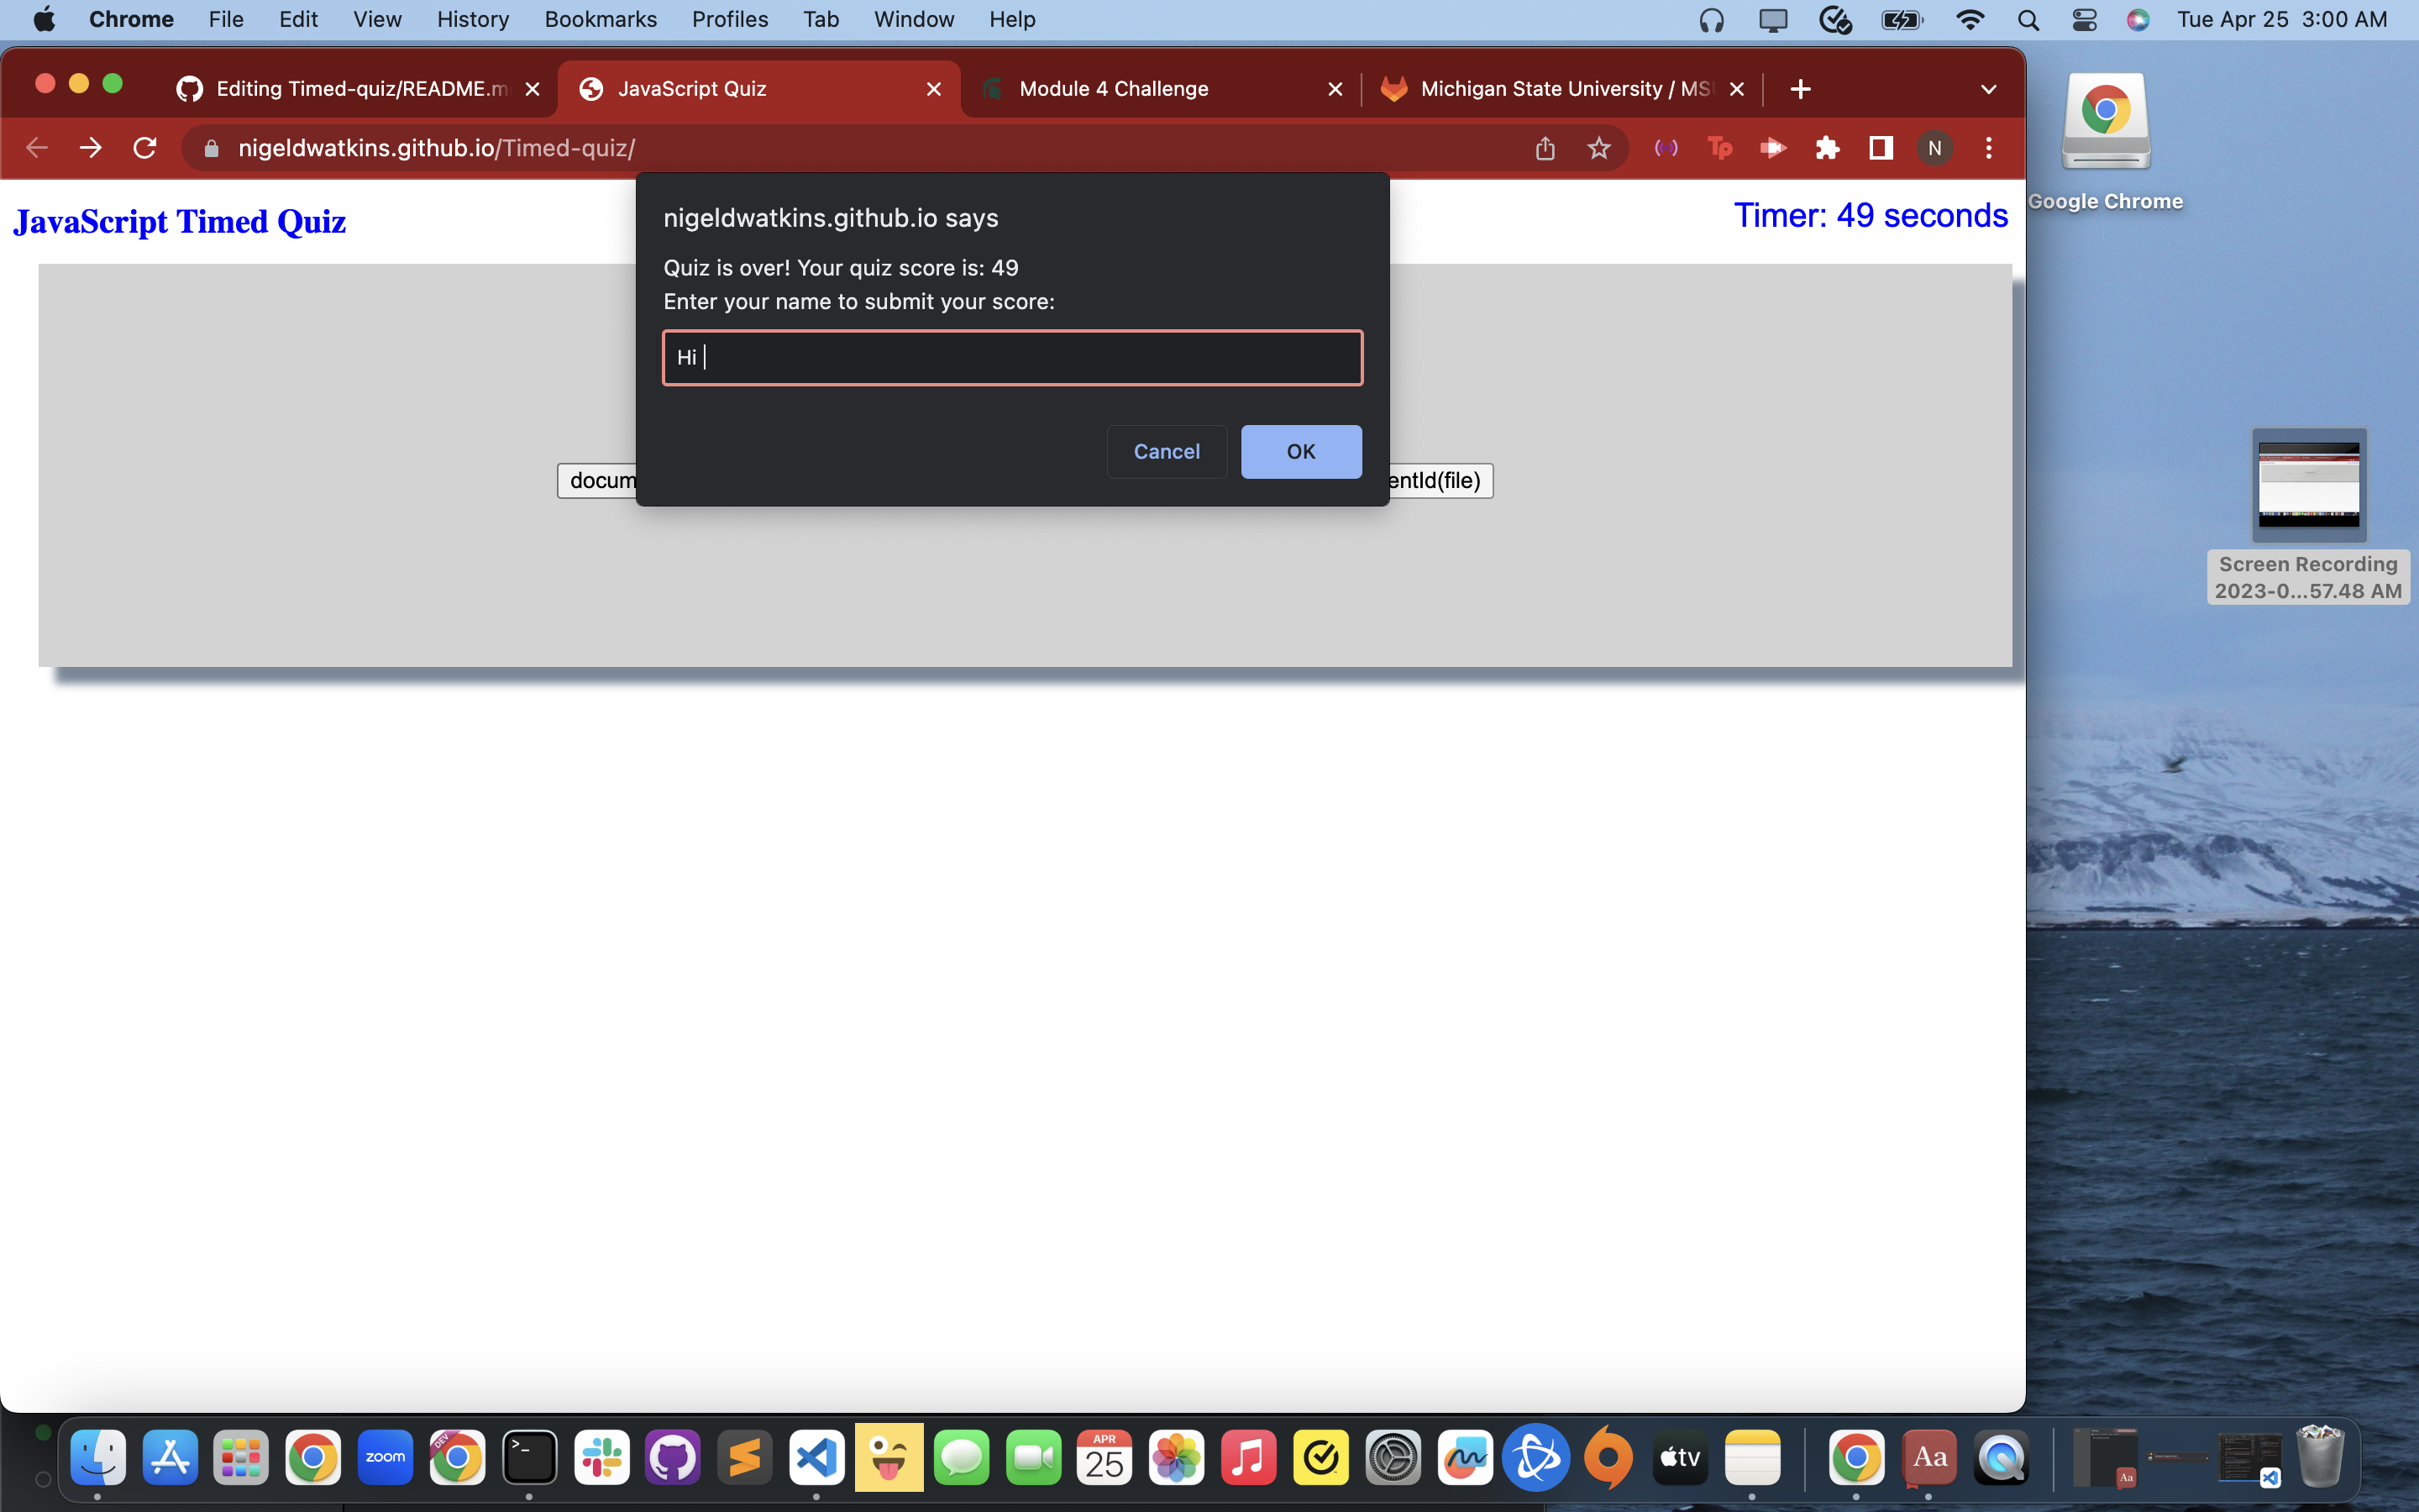2419x1512 pixels.
Task: Open the Bookmarks menu
Action: (600, 19)
